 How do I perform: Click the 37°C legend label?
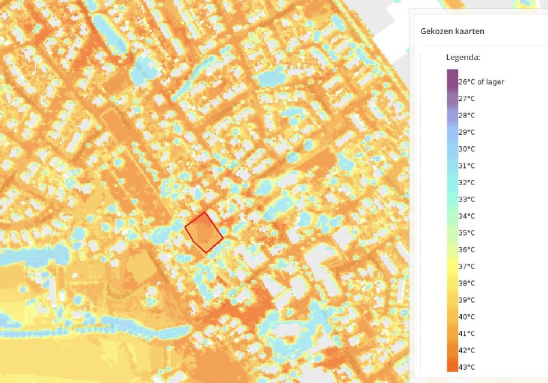point(466,266)
